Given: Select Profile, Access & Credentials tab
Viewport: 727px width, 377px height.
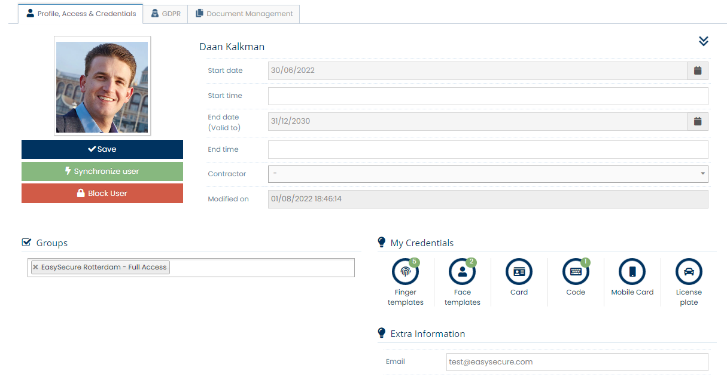Looking at the screenshot, I should (x=81, y=14).
